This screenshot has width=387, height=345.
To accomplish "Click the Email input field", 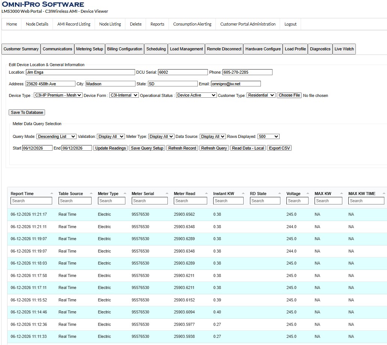I will 236,84.
